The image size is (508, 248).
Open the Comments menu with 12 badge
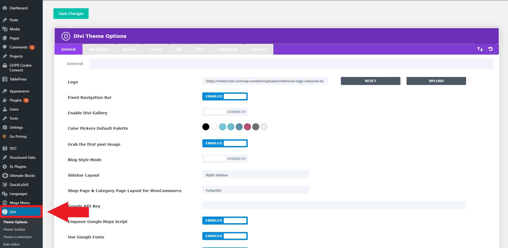pos(21,47)
